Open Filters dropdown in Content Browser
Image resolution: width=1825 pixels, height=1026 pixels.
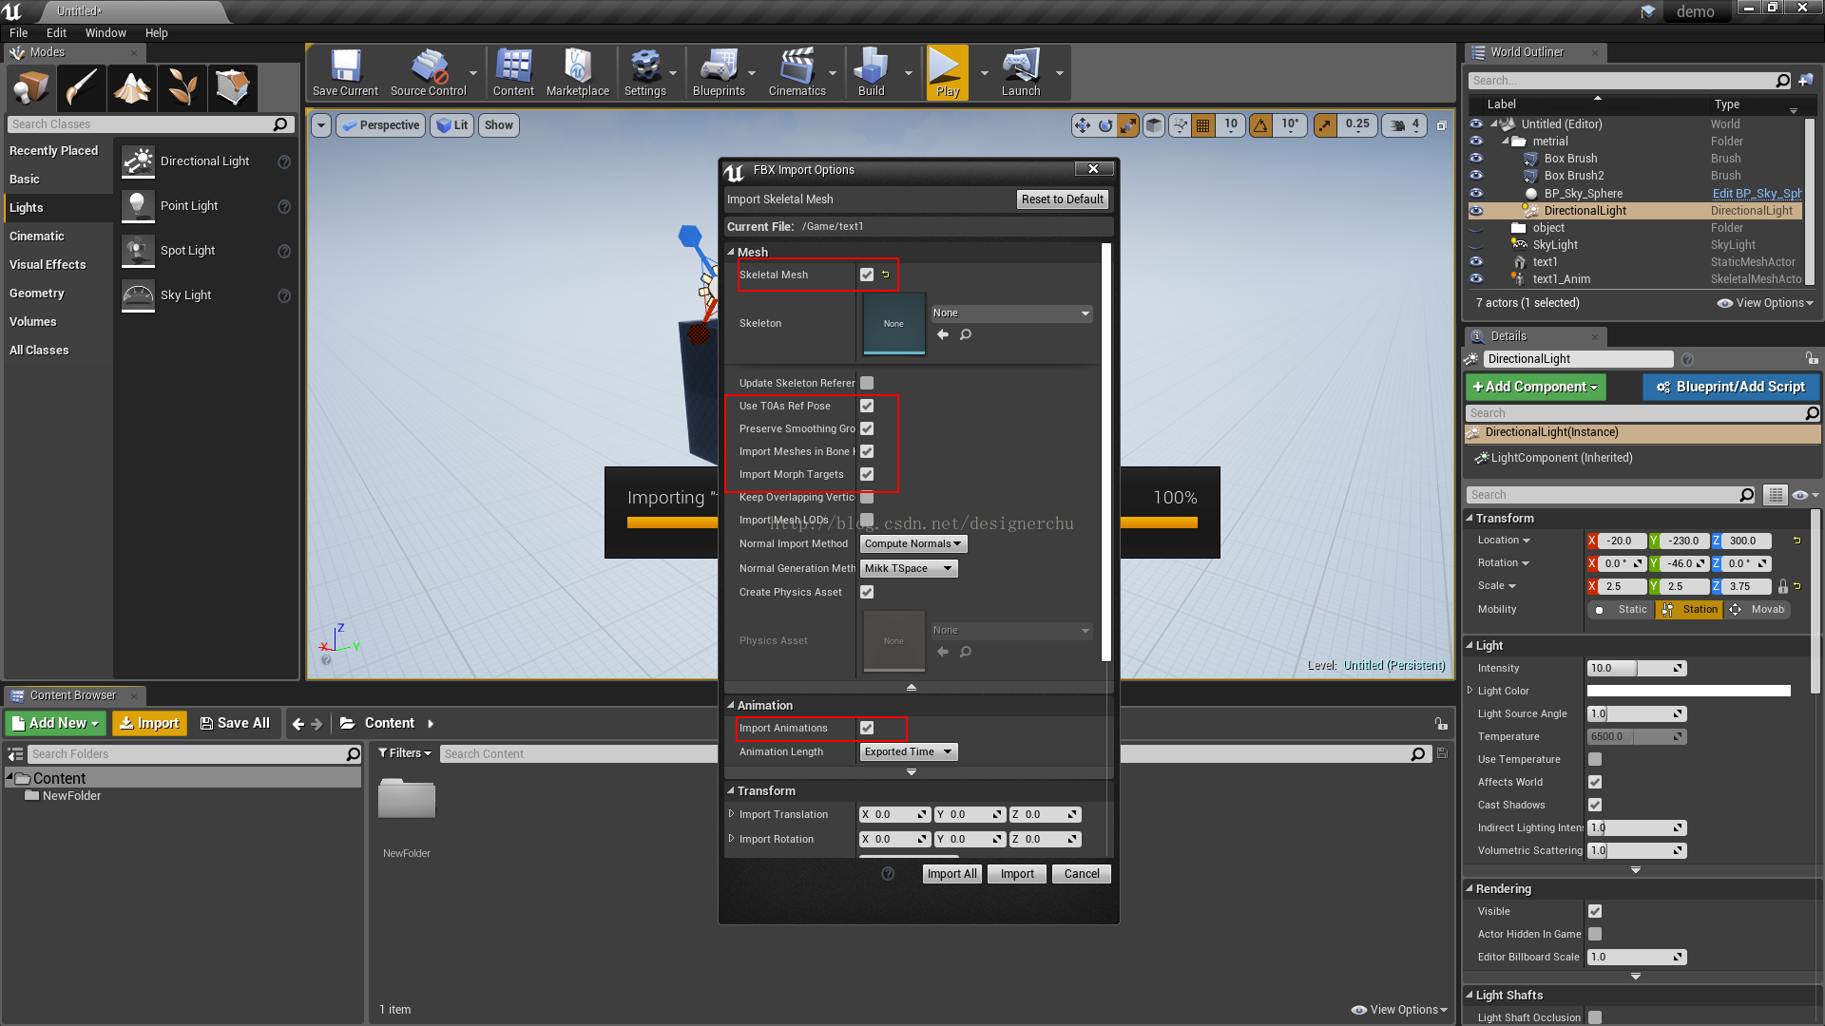[x=405, y=753]
